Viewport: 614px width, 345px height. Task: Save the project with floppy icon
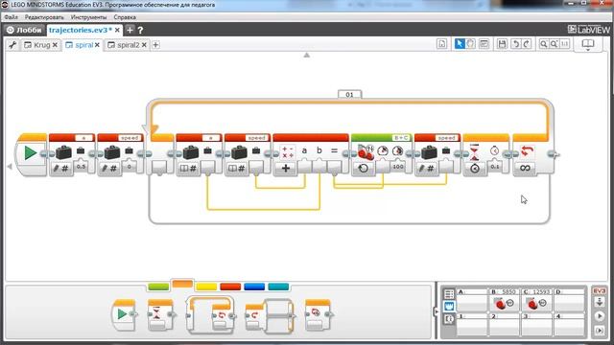502,44
